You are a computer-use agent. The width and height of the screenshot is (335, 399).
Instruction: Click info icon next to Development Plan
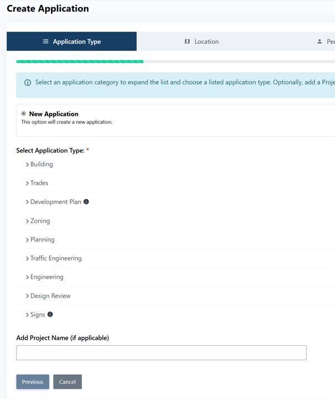(x=86, y=202)
